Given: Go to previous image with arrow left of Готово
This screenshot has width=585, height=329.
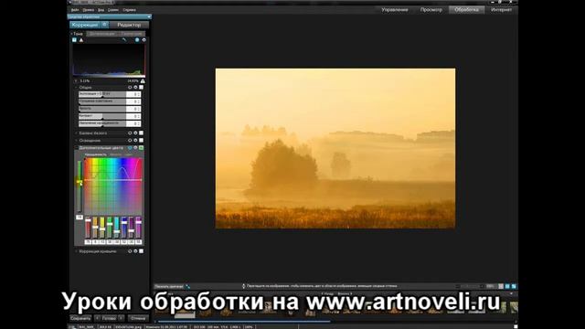Looking at the screenshot, I should [x=97, y=318].
